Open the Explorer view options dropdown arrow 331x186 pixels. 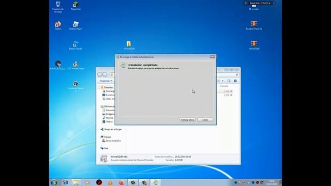pyautogui.click(x=223, y=81)
